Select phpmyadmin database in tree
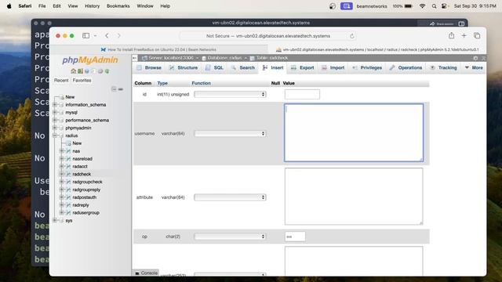This screenshot has height=282, width=502. 78,128
